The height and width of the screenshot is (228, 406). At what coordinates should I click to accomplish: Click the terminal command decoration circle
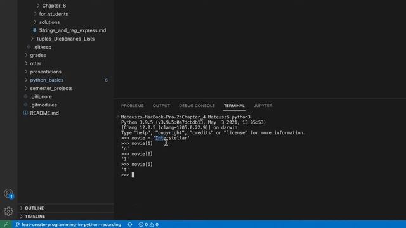pyautogui.click(x=118, y=117)
